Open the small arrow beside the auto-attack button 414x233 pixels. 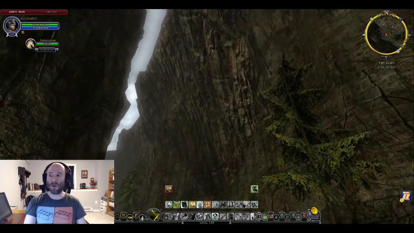tap(147, 219)
